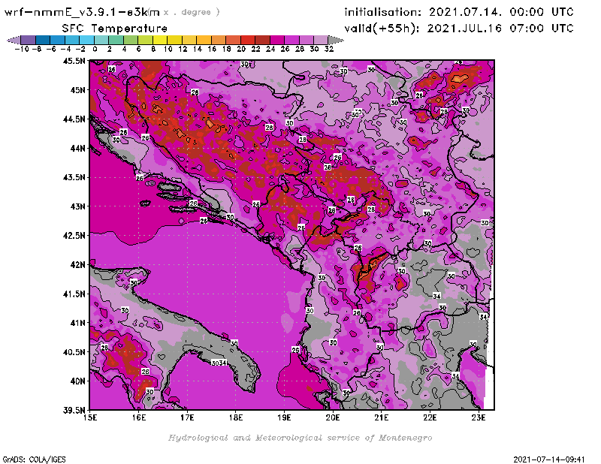Screen dimensions: 601x464
Task: Click the longitude axis label 15E
Action: [x=90, y=417]
